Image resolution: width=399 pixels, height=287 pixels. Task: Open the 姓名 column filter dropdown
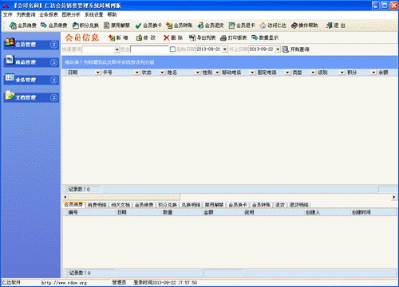coord(197,73)
